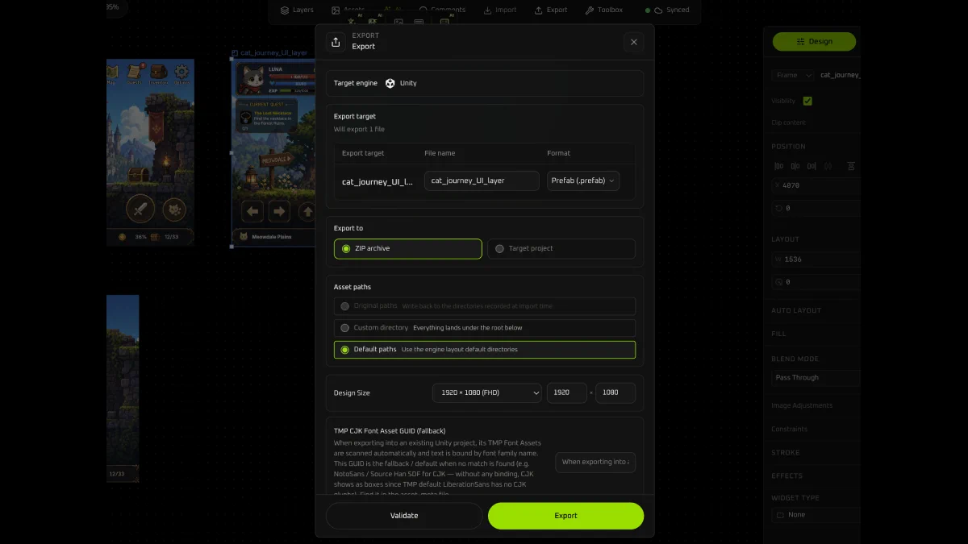Viewport: 968px width, 544px height.
Task: Click the X position field showing 4070
Action: point(816,185)
